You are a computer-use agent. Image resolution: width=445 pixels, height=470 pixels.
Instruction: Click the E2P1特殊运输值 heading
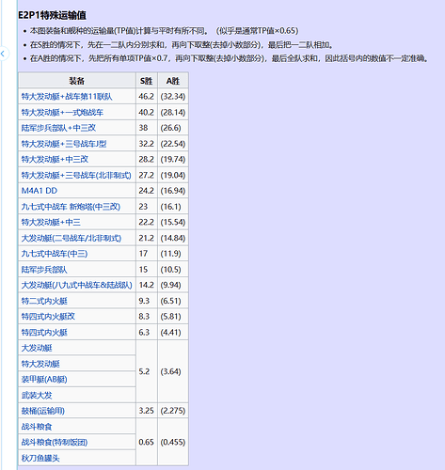pyautogui.click(x=52, y=15)
